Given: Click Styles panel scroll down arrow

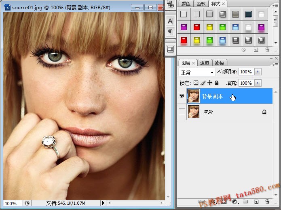Looking at the screenshot, I should (x=276, y=43).
